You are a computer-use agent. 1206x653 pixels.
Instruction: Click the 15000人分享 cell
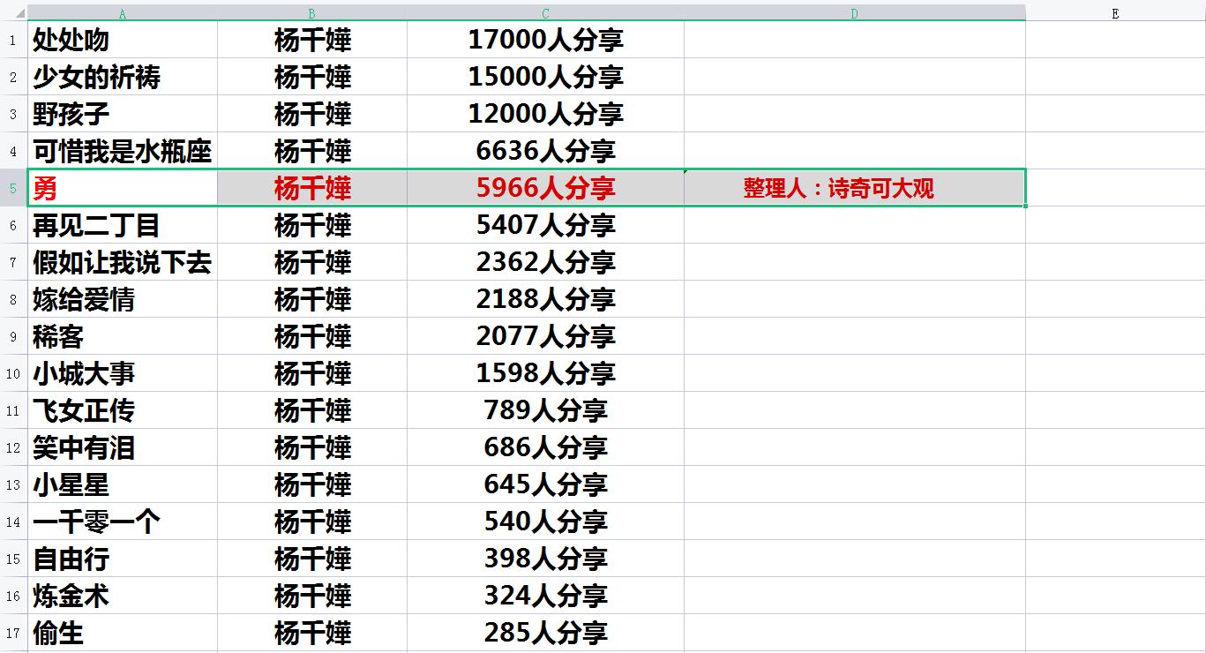click(x=545, y=77)
